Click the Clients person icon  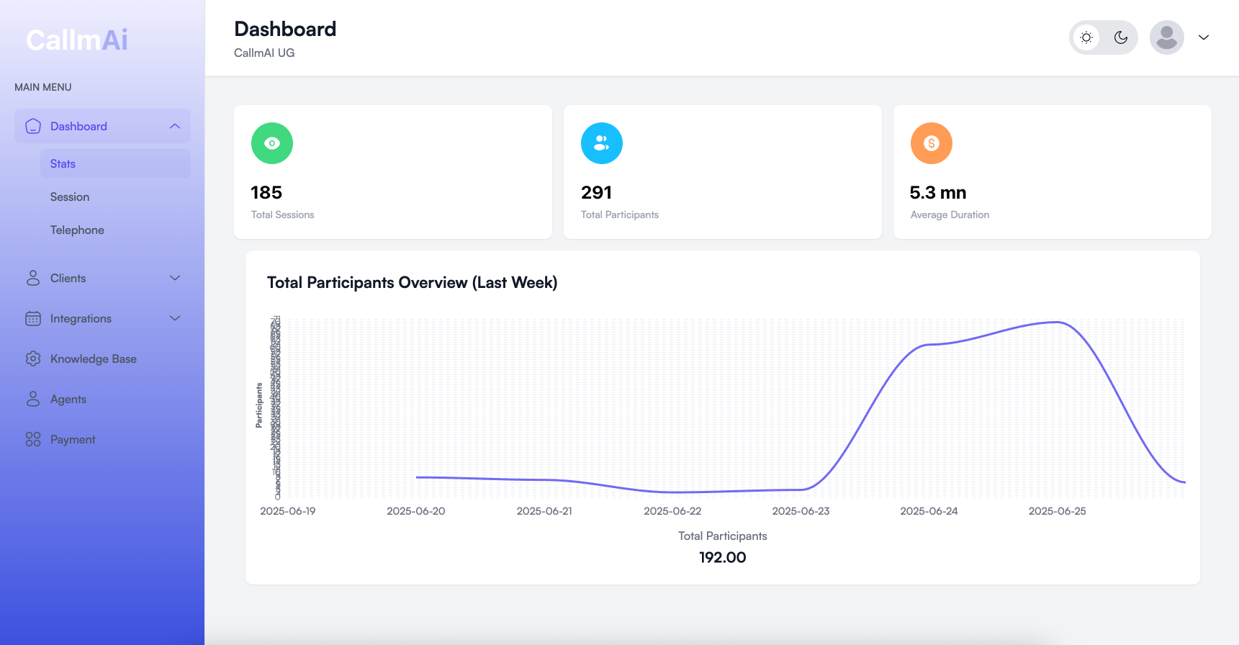[x=33, y=279]
